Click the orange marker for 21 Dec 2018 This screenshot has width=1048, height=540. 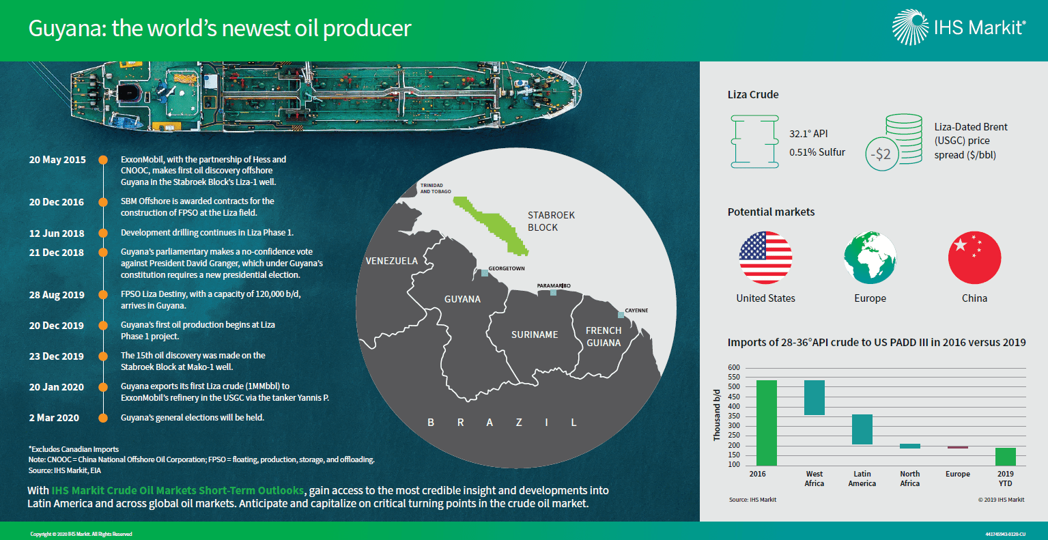[103, 252]
